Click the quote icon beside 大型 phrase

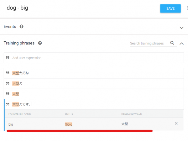(8, 94)
